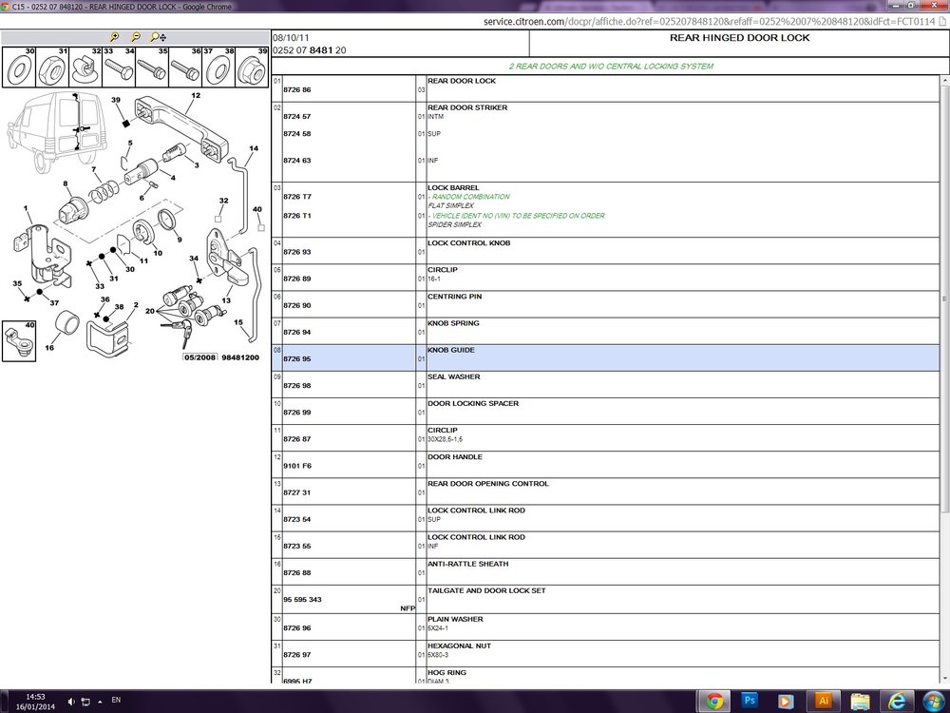Select the part 30 plain washer thumbnail
The image size is (950, 713).
(19, 67)
